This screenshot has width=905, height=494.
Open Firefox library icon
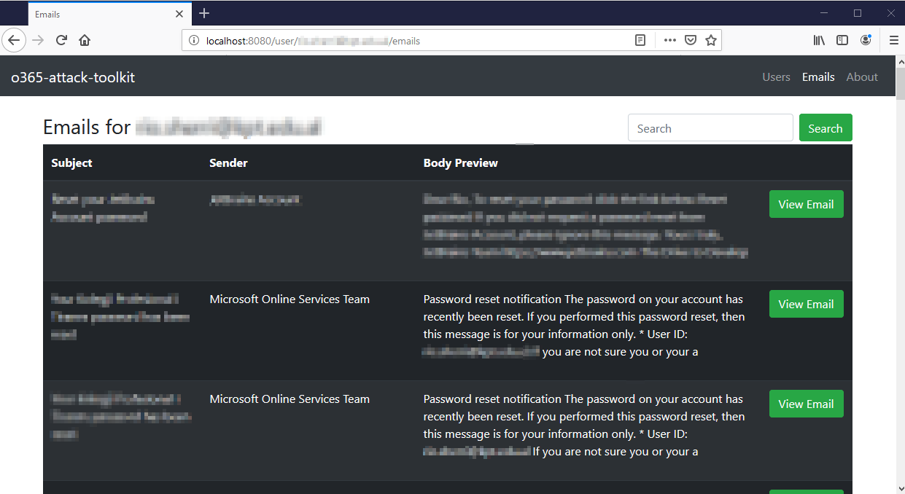coord(819,41)
